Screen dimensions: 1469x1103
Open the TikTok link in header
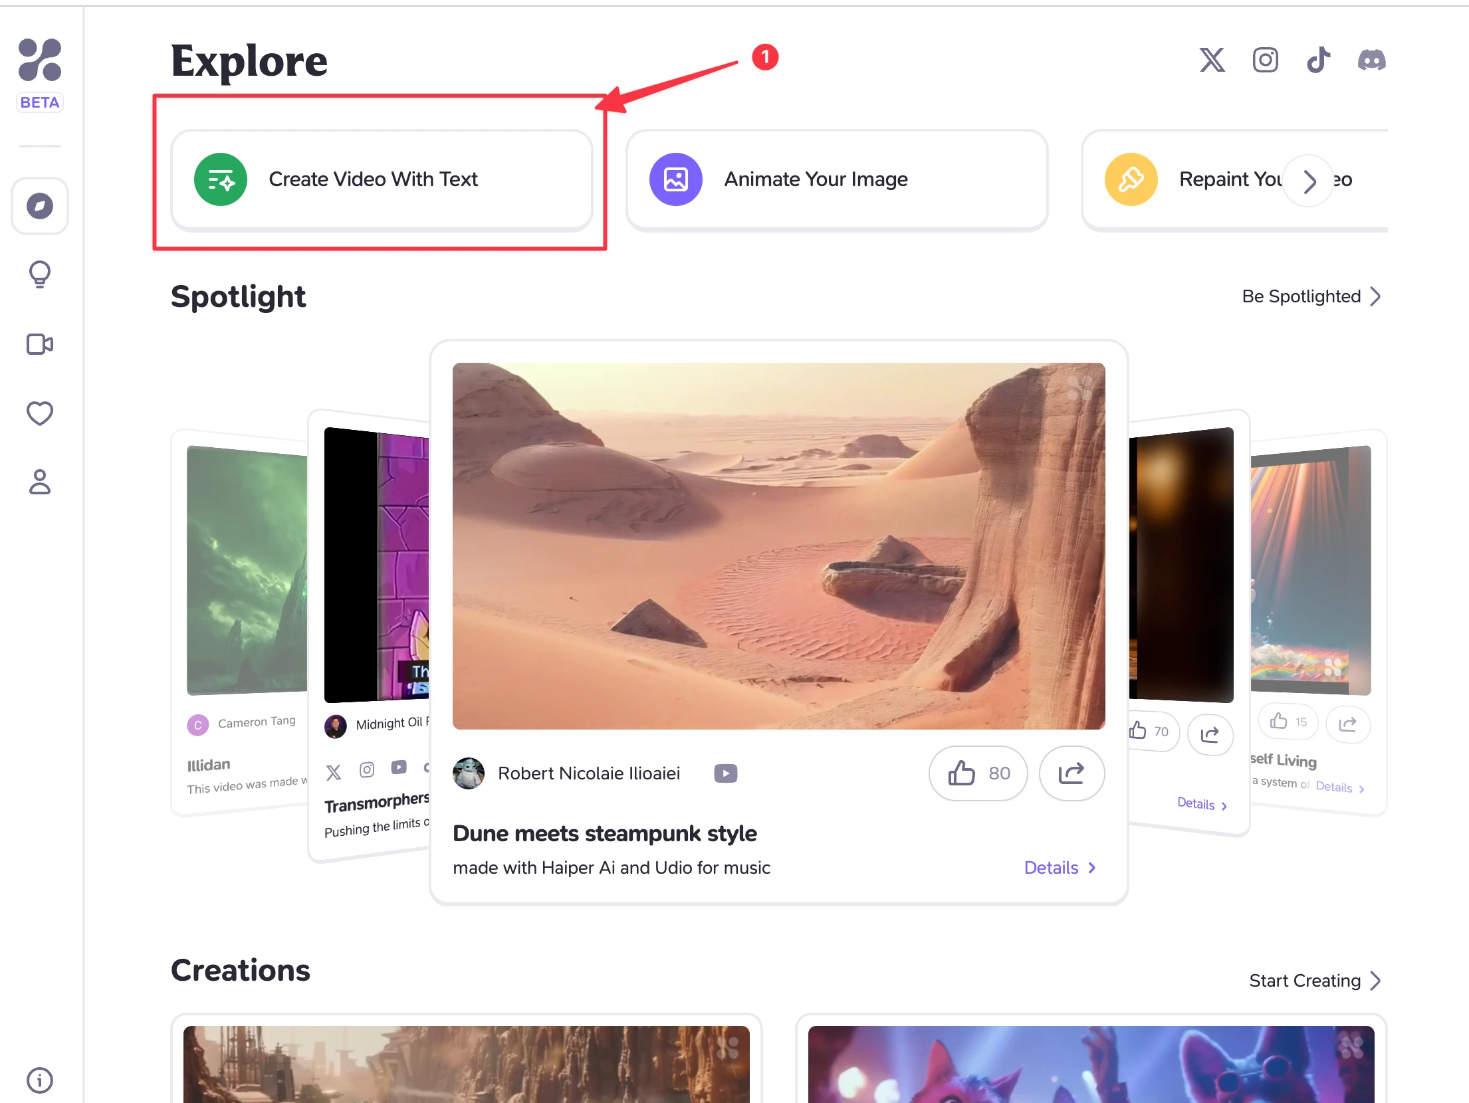1319,60
